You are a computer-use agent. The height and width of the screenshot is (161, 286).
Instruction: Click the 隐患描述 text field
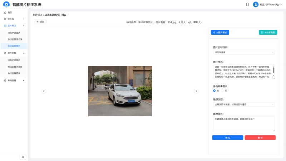tap(243, 123)
